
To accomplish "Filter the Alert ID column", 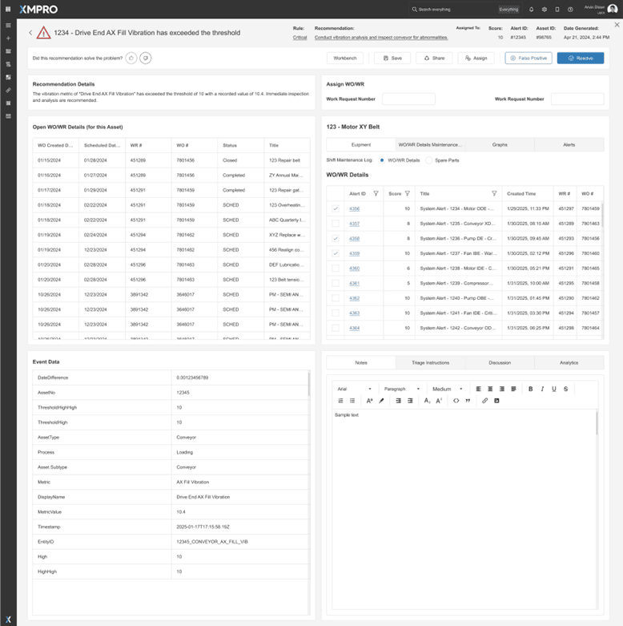I will (376, 194).
